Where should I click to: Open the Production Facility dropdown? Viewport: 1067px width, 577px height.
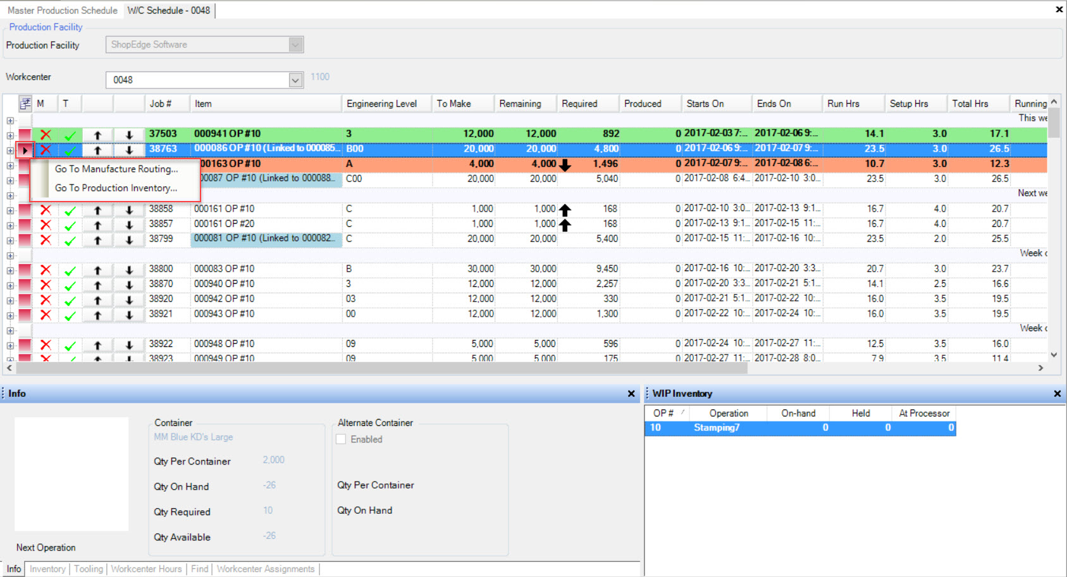click(x=295, y=45)
